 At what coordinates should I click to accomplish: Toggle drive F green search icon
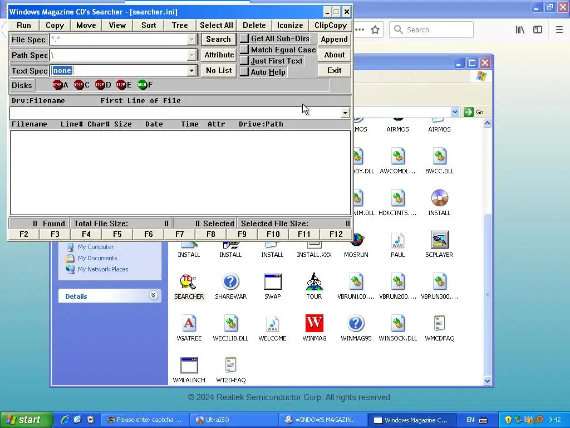click(x=142, y=85)
